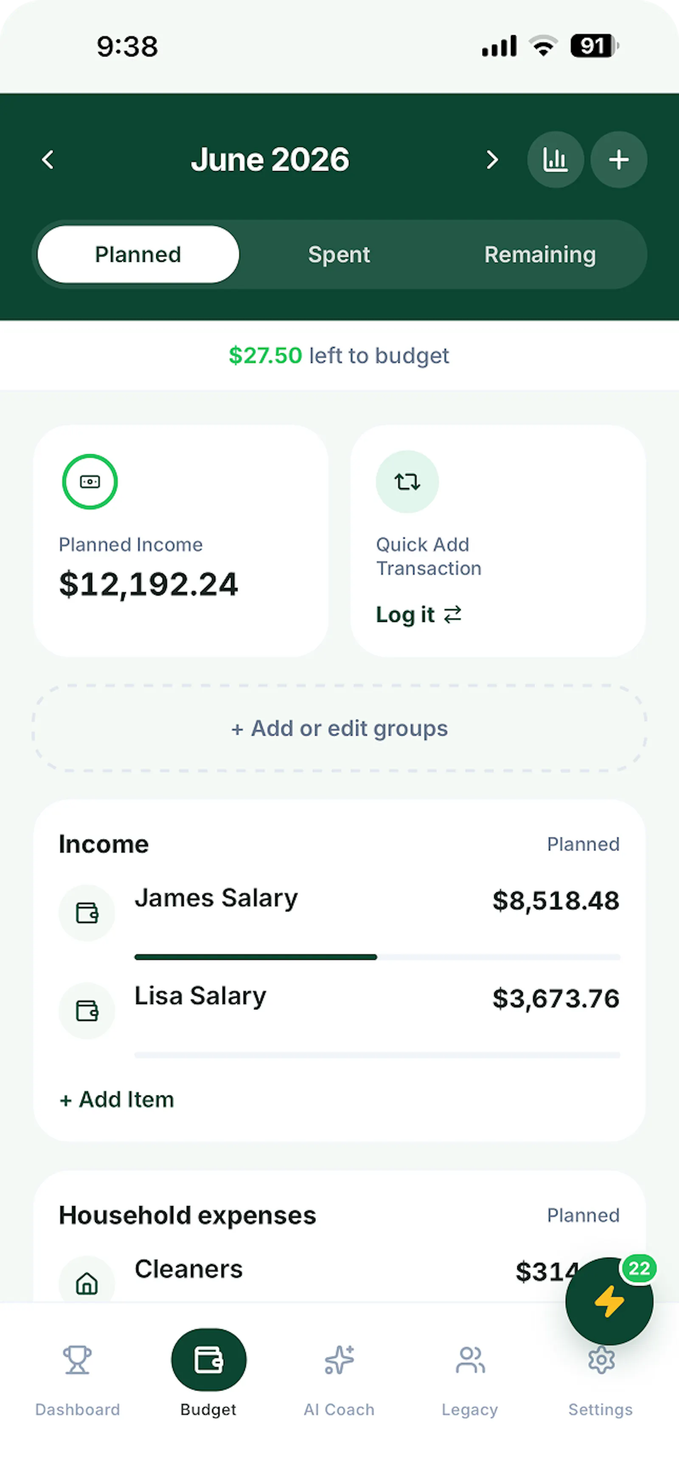Click the Lisa Salary progress bar
679x1472 pixels.
pos(377,1055)
